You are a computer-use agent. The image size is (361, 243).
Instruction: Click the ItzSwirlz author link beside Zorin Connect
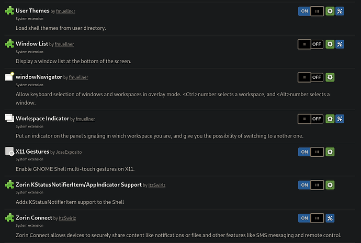click(67, 218)
